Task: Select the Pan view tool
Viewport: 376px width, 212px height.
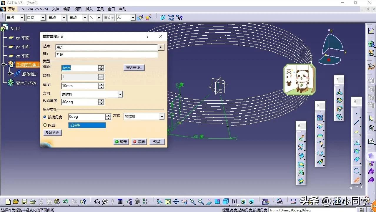Action: [176, 202]
